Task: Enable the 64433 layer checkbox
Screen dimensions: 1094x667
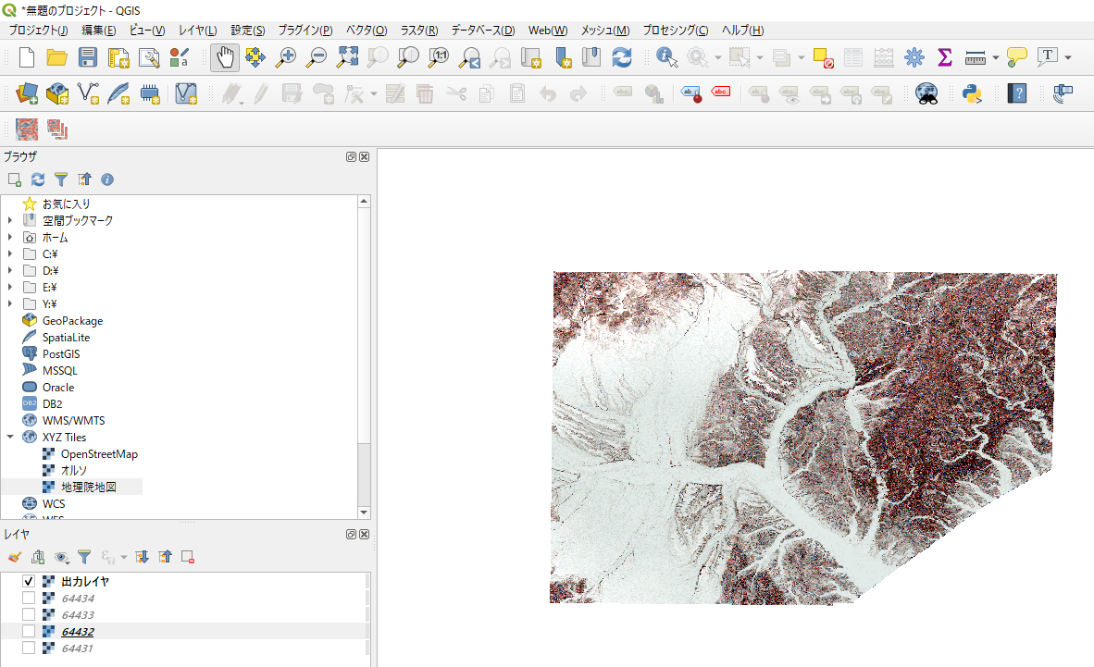Action: [29, 614]
